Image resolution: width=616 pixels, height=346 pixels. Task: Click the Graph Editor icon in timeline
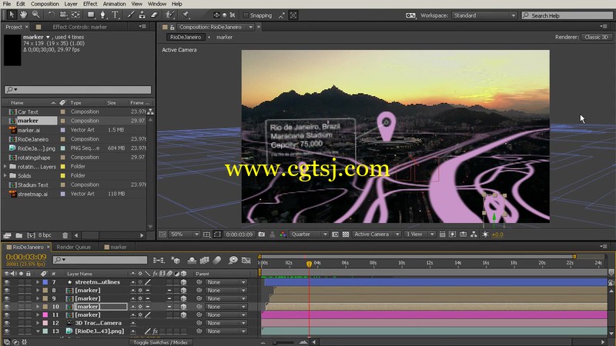[246, 260]
